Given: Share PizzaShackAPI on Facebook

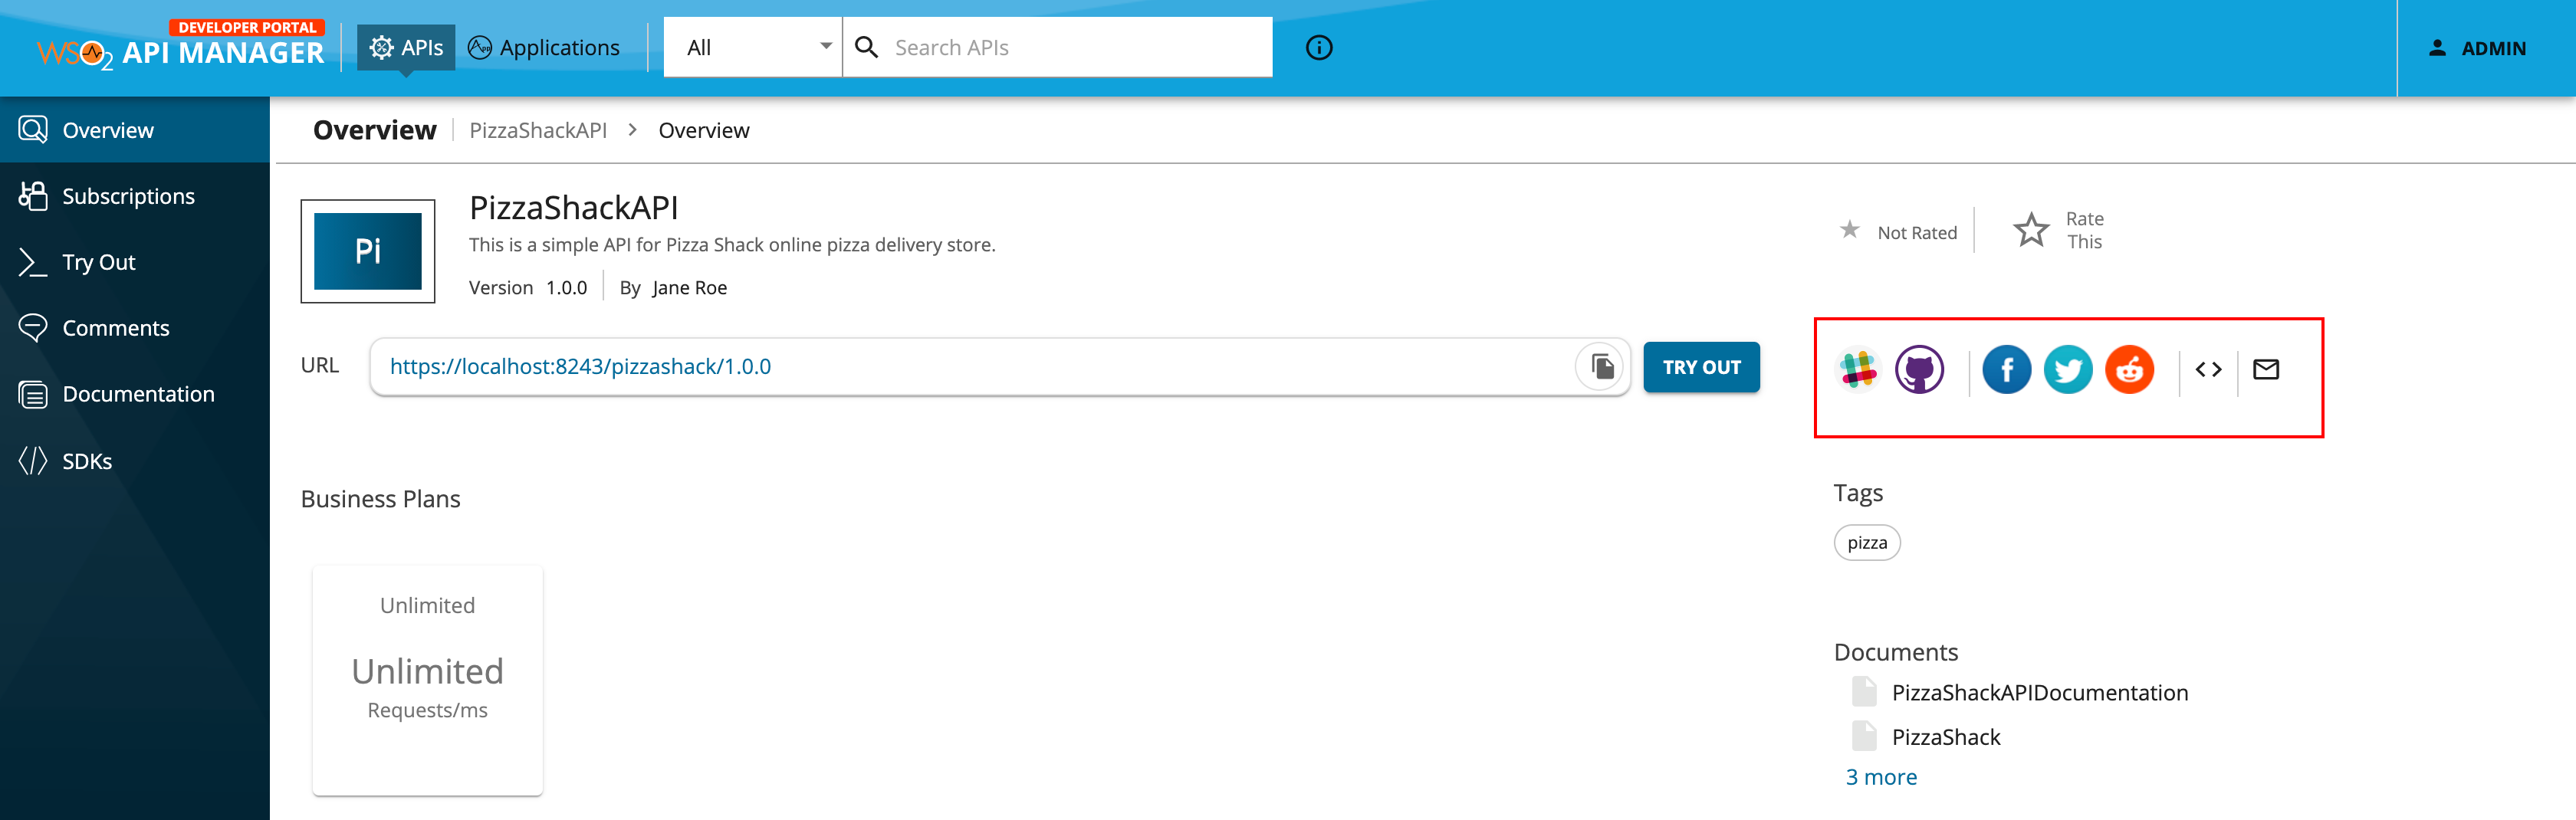Looking at the screenshot, I should point(2006,369).
